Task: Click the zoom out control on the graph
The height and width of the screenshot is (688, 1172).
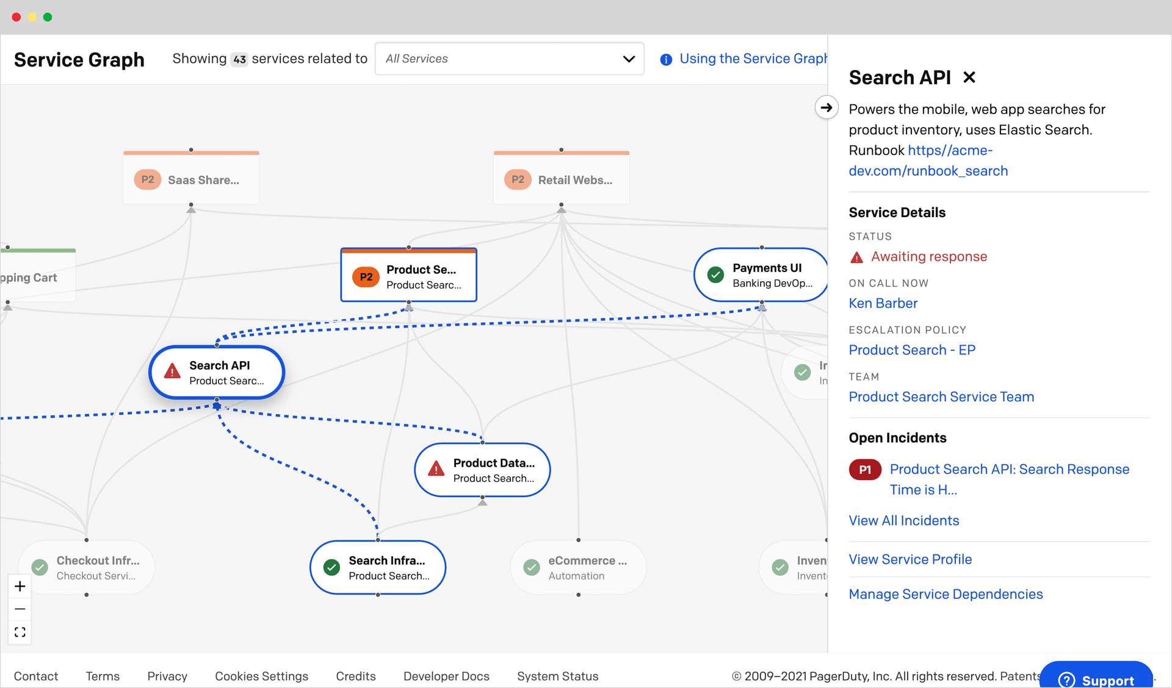Action: coord(20,609)
